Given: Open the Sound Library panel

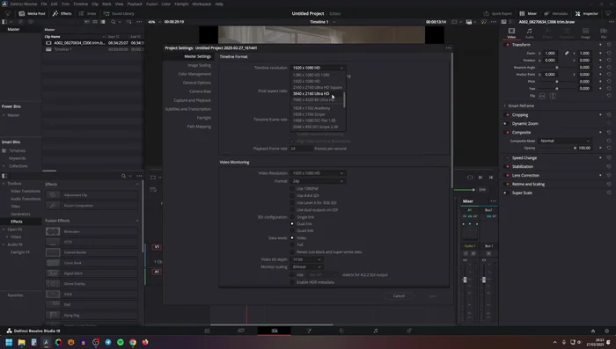Looking at the screenshot, I should (119, 13).
